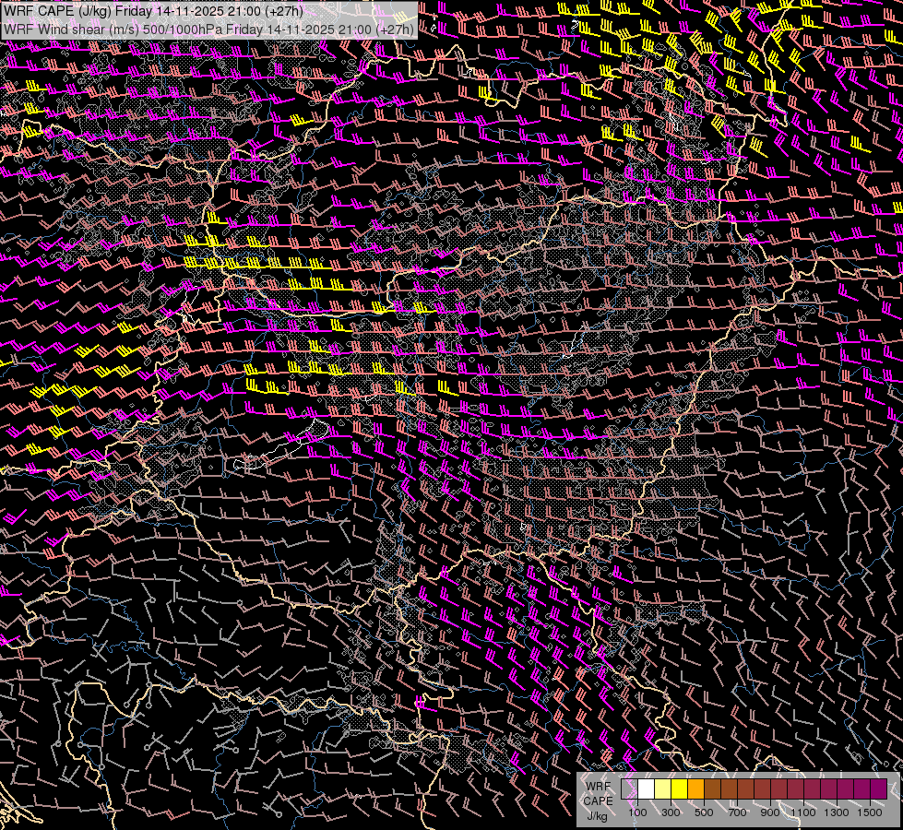Select the orange CAPE legend swatch
Screen dimensions: 903x830
(695, 789)
